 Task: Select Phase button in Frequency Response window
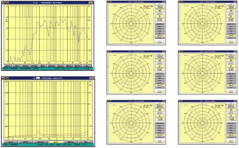click(x=51, y=66)
